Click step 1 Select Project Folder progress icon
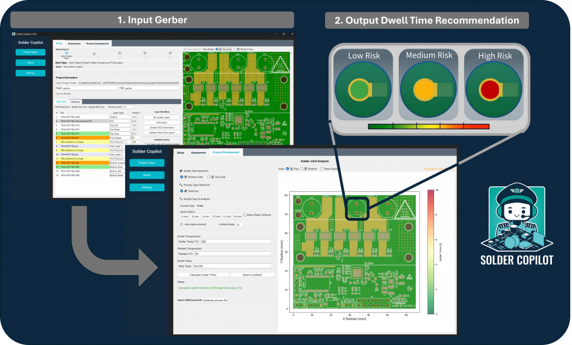Viewport: 572px width, 345px height. click(66, 53)
